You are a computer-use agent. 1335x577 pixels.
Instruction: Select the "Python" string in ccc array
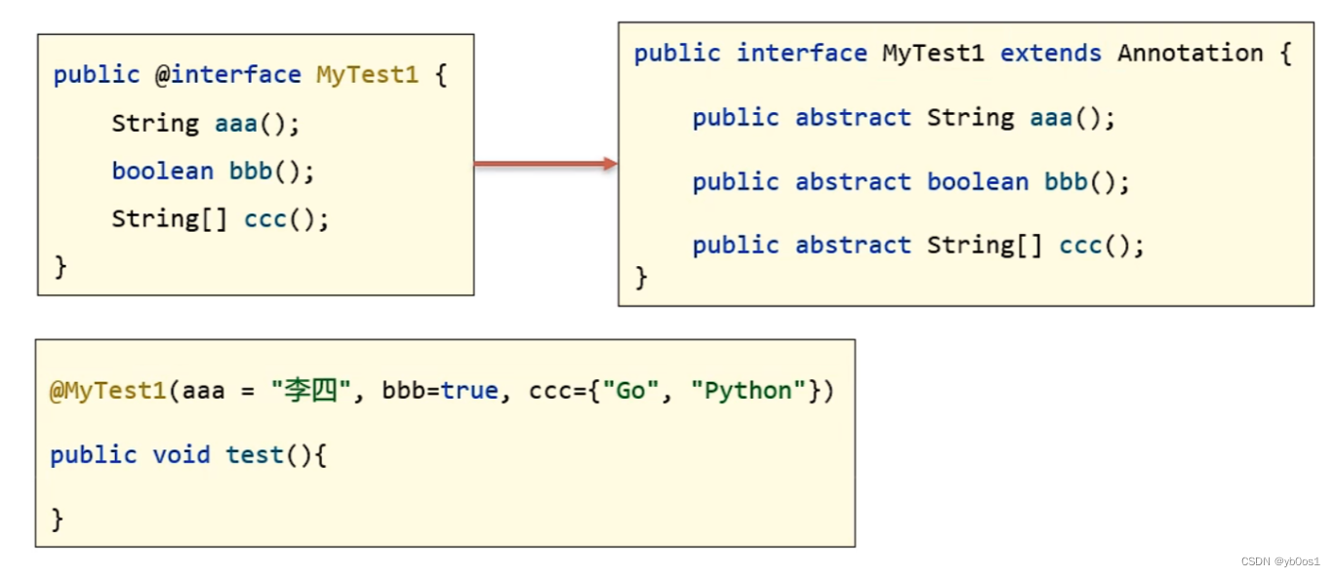click(748, 392)
